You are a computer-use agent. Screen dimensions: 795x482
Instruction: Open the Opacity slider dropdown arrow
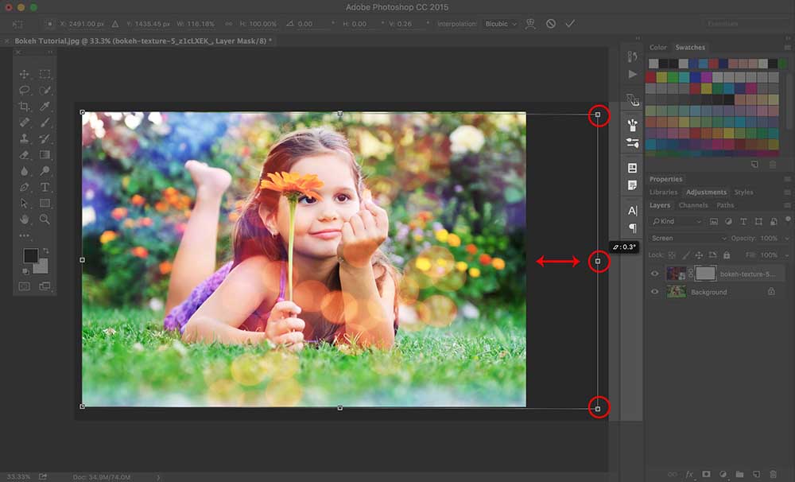tap(787, 238)
